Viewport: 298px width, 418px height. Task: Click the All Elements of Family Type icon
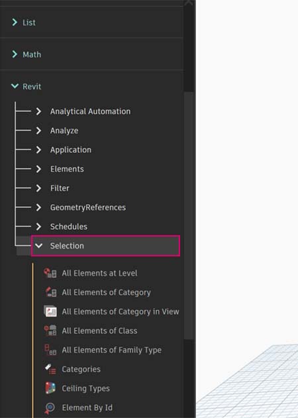50,350
